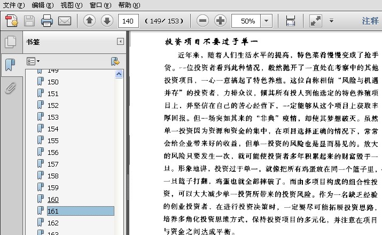This screenshot has height=235, width=382.
Task: Select bookmark 155
Action: pyautogui.click(x=53, y=141)
